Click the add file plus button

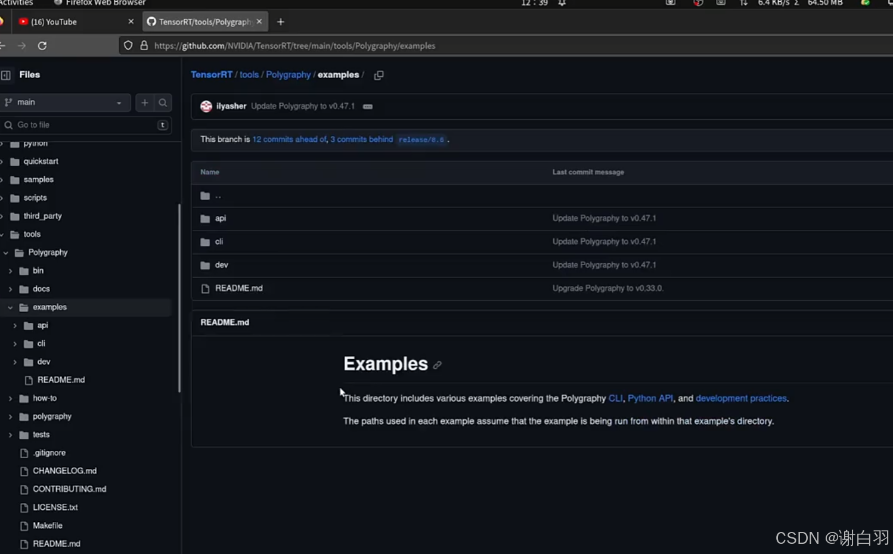click(x=144, y=102)
